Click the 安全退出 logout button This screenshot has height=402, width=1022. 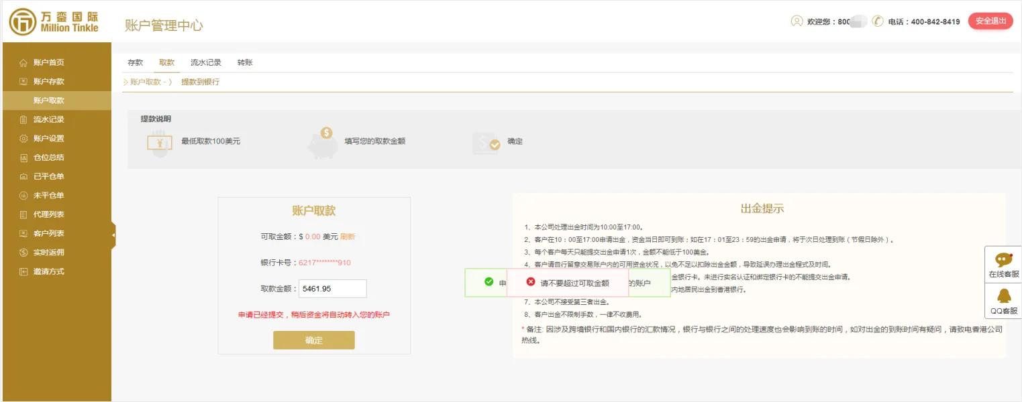click(x=990, y=21)
